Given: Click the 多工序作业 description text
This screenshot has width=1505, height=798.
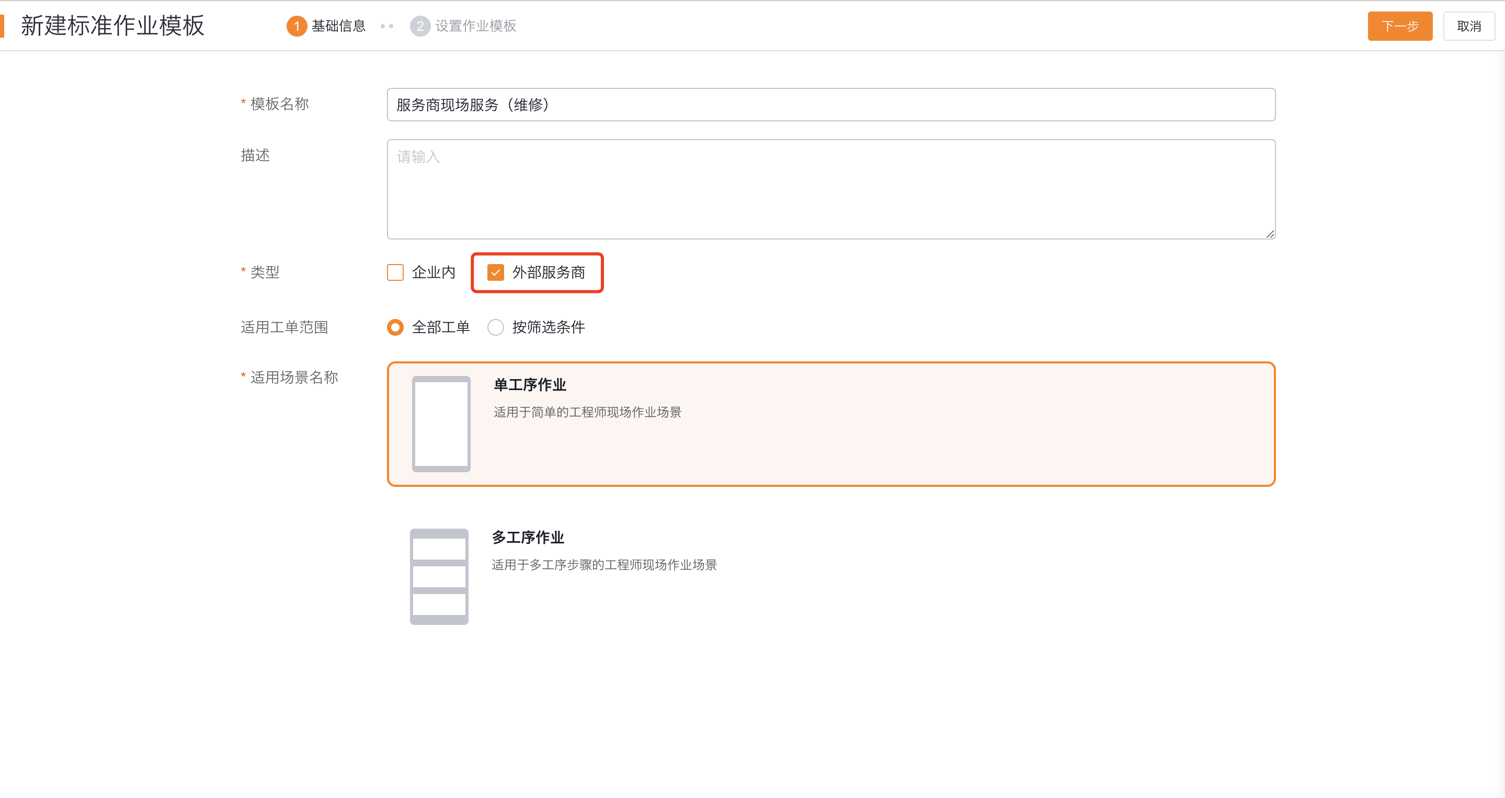Looking at the screenshot, I should click(603, 565).
